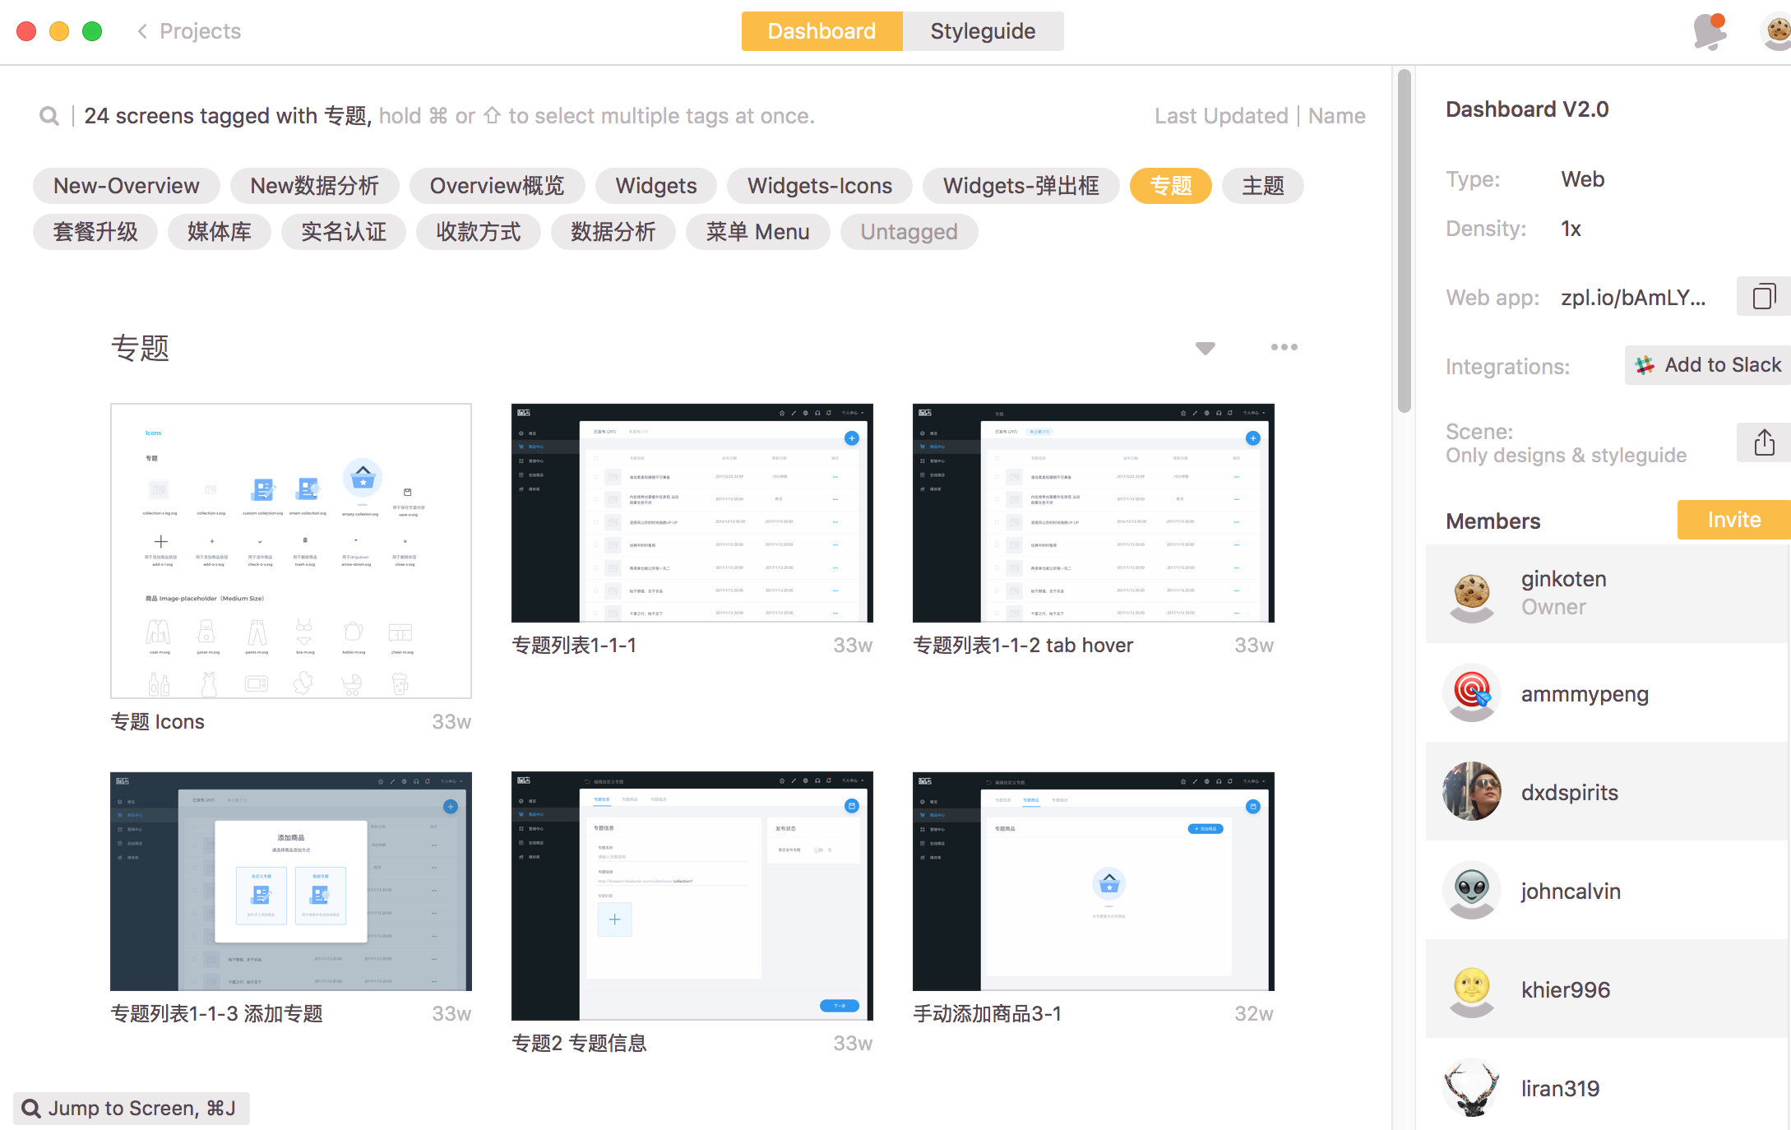
Task: Toggle the Untagged filter pill
Action: (909, 232)
